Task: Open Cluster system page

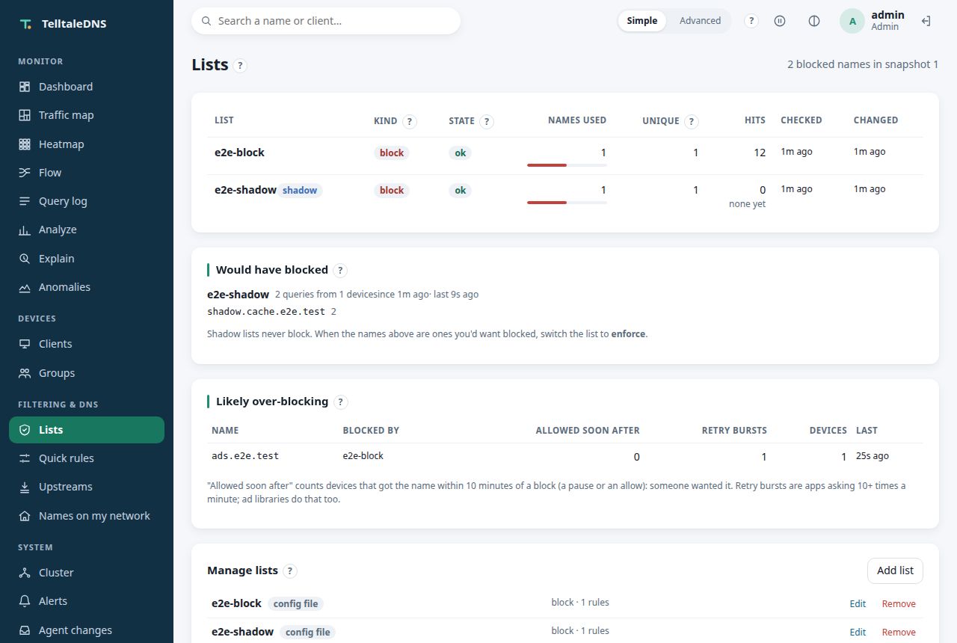Action: (x=87, y=573)
